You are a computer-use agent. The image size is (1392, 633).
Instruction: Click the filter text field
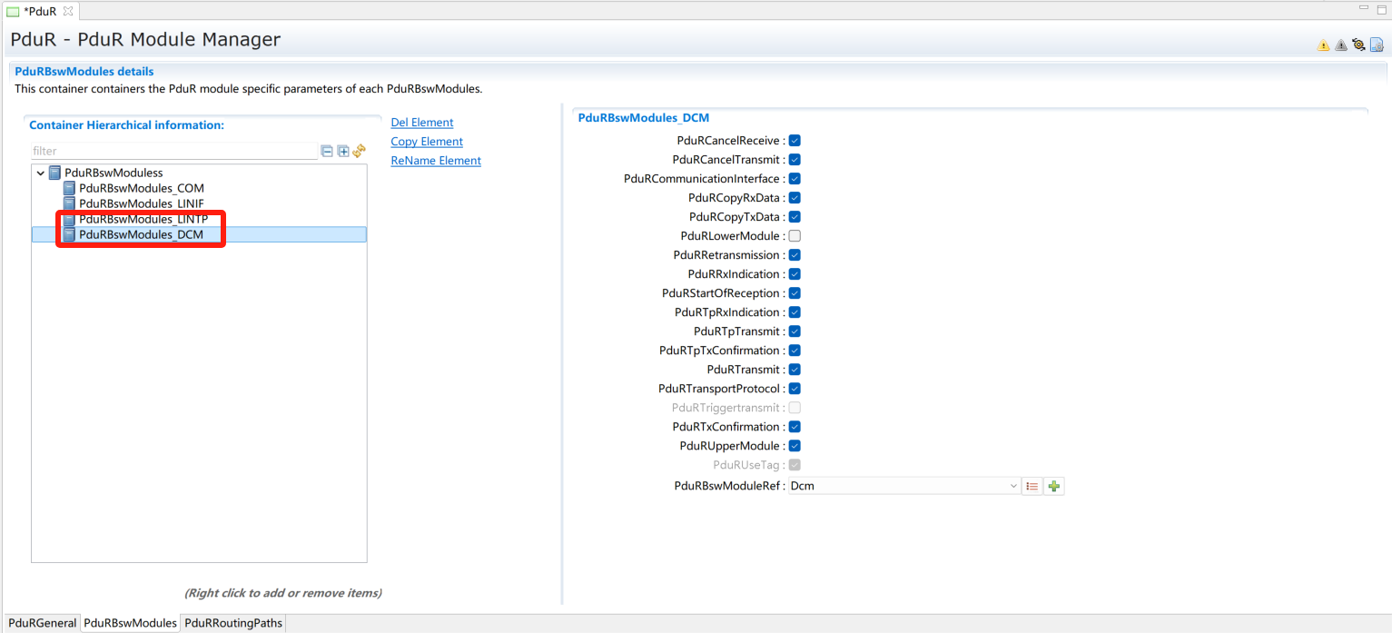pos(173,152)
